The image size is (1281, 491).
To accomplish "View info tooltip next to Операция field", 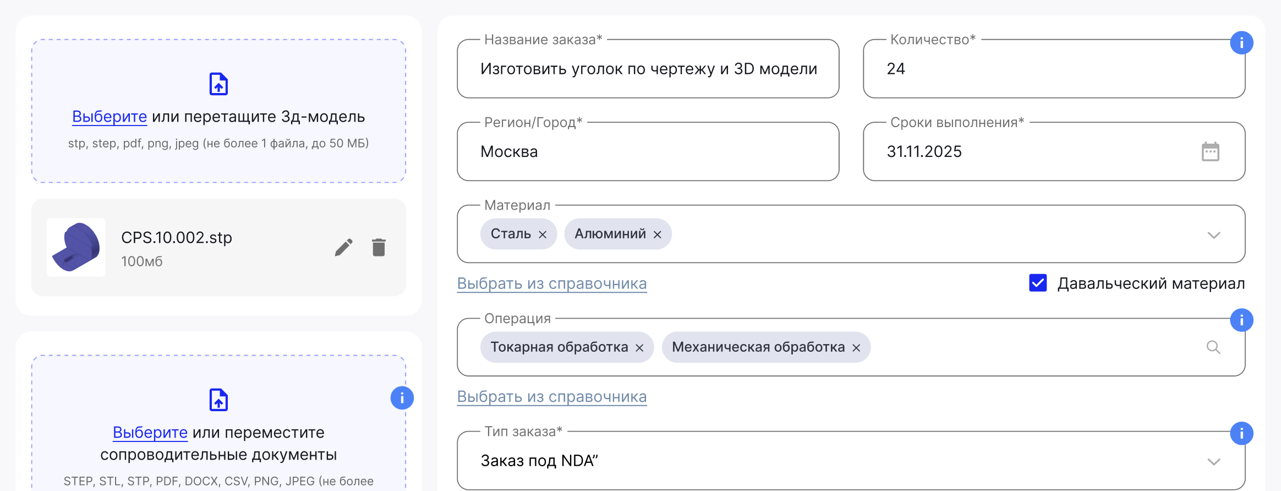I will pos(1242,320).
